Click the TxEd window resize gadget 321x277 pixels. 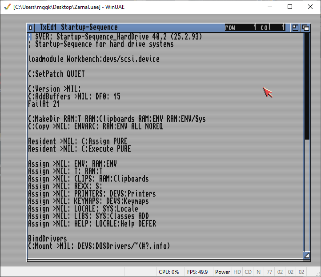307,255
